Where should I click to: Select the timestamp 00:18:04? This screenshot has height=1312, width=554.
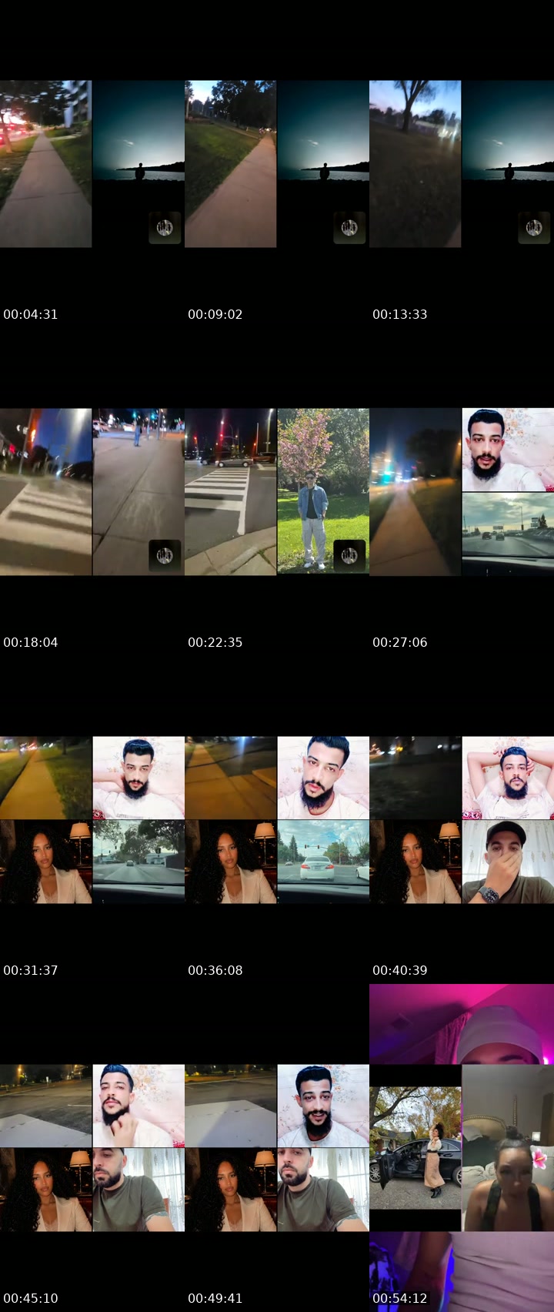click(31, 642)
